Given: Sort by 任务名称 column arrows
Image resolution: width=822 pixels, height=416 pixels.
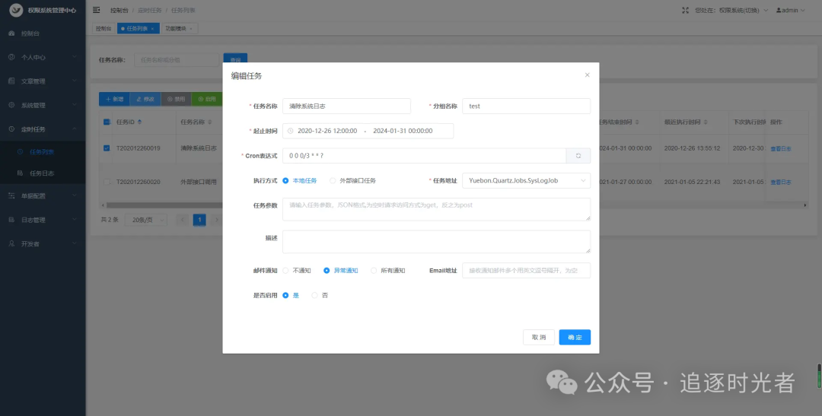Looking at the screenshot, I should click(210, 122).
